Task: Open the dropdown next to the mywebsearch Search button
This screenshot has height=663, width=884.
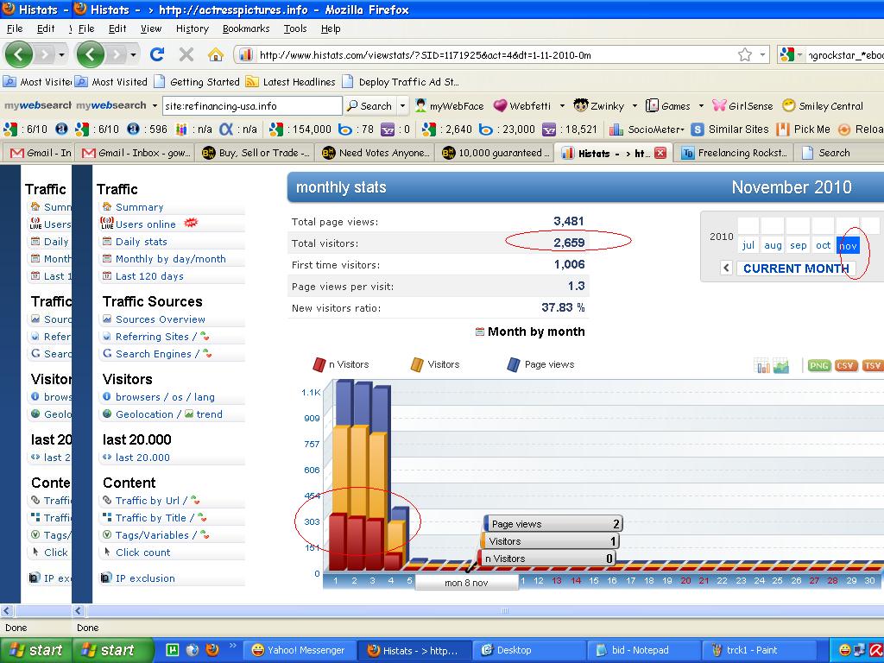Action: coord(402,106)
